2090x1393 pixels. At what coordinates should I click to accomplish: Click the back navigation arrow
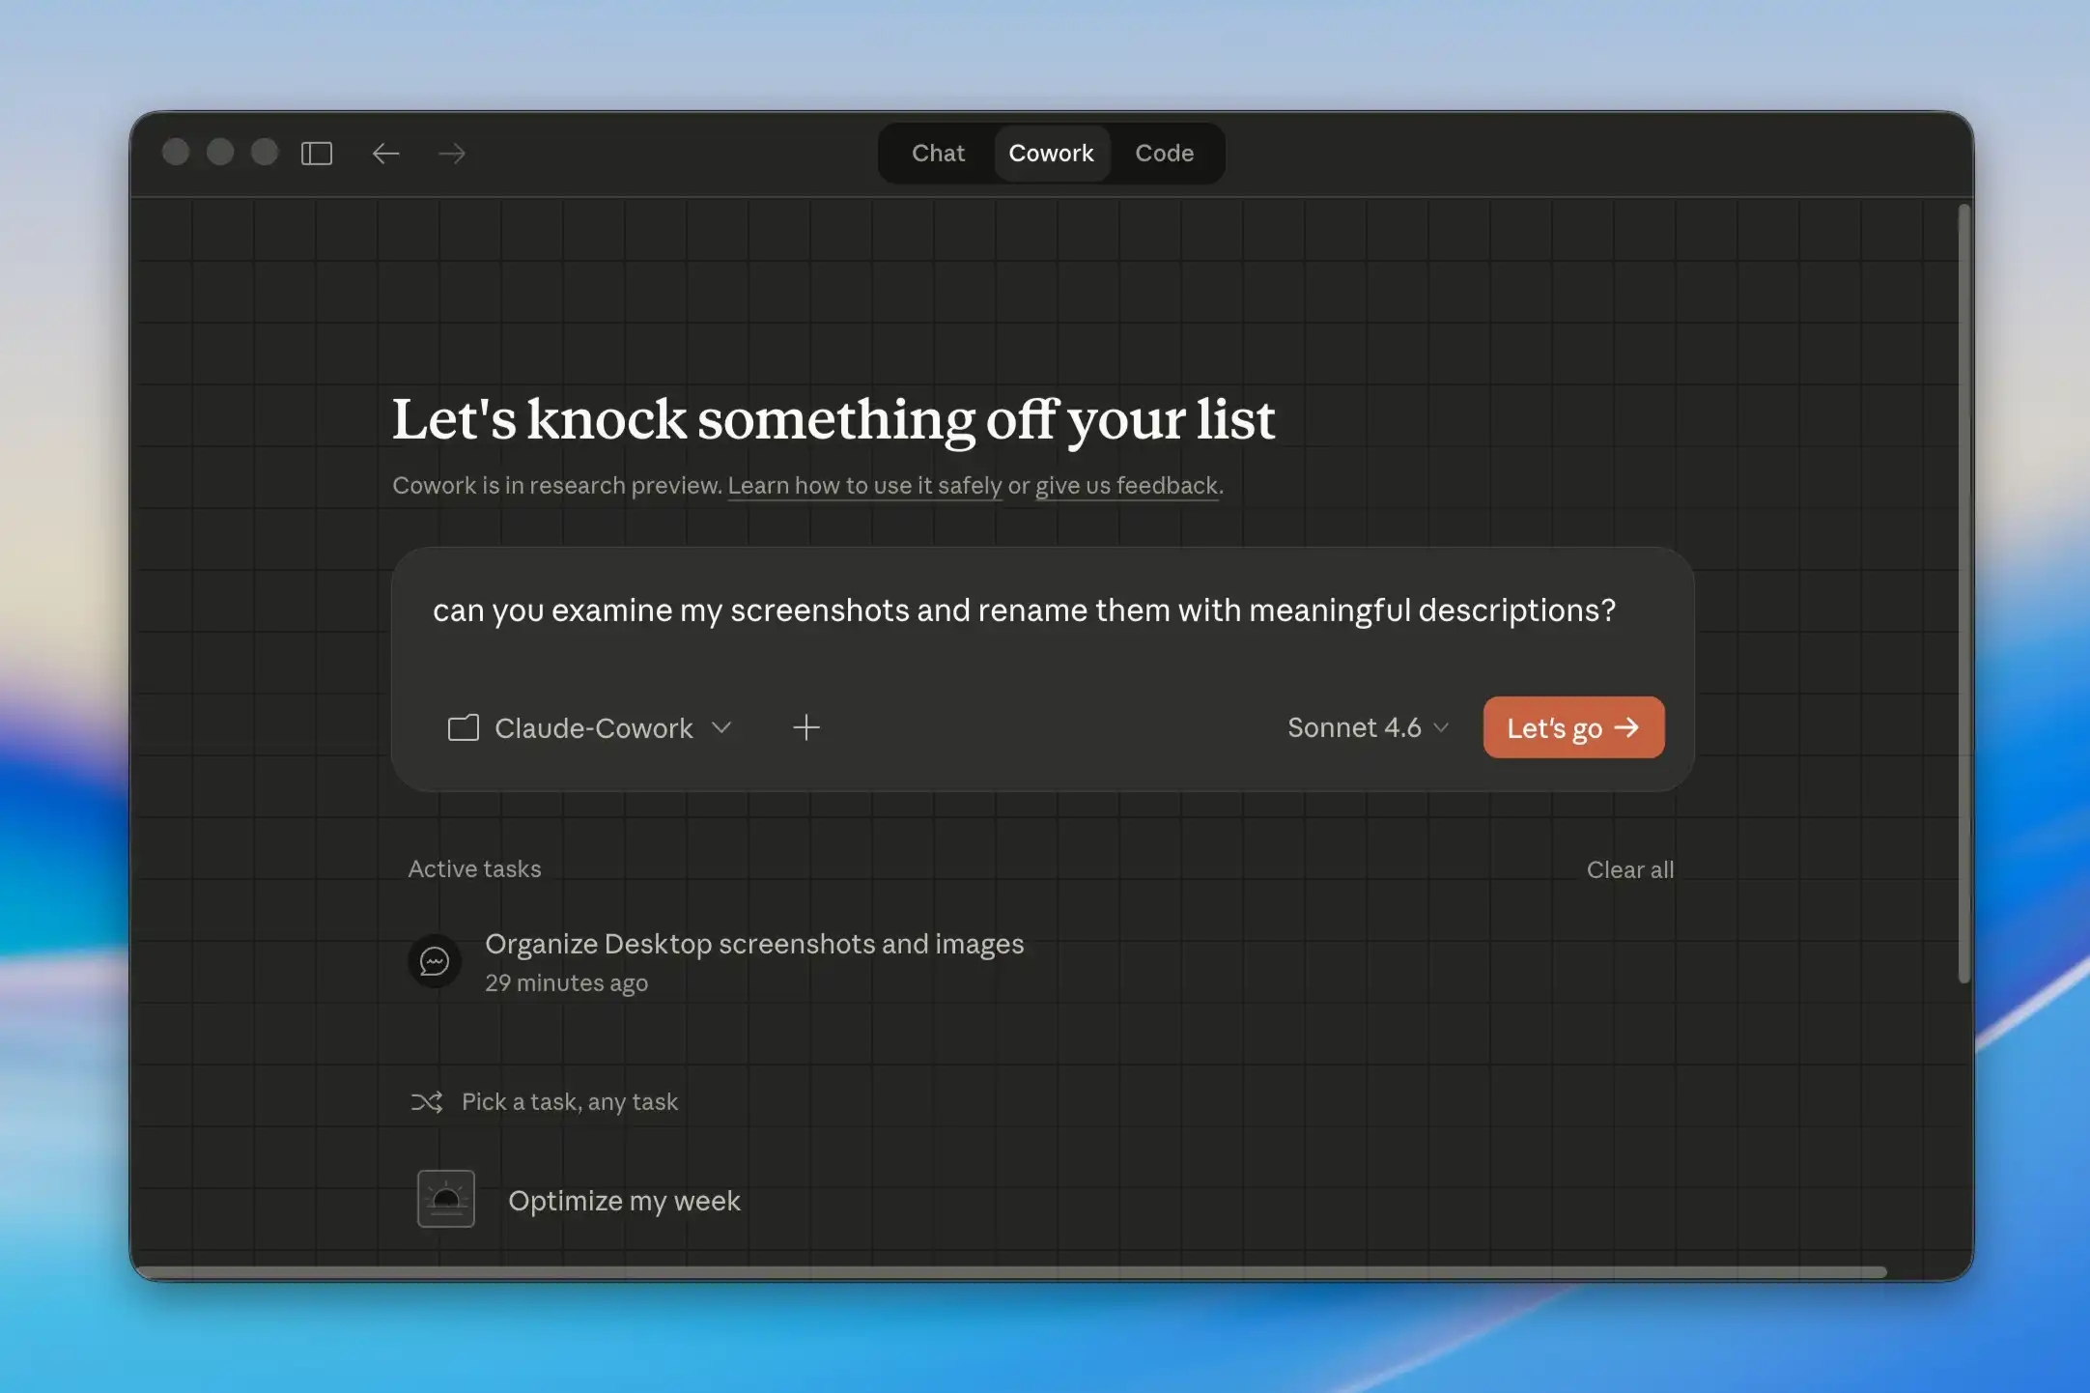[x=385, y=153]
